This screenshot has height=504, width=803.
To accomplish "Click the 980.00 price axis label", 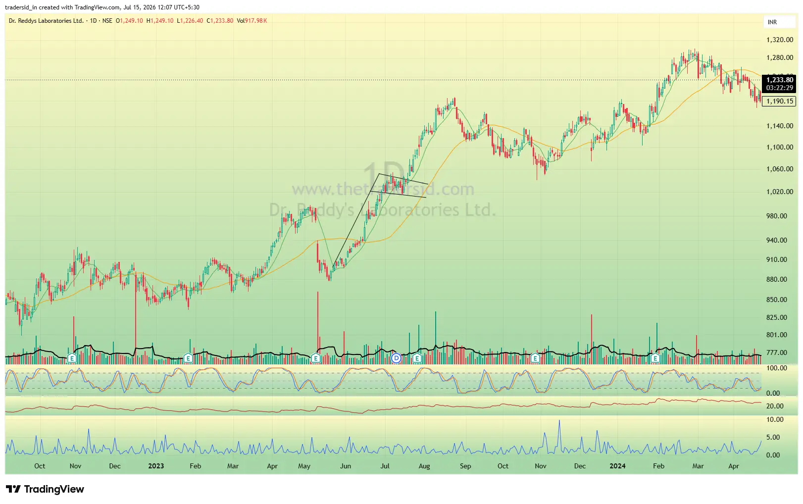I will [777, 216].
